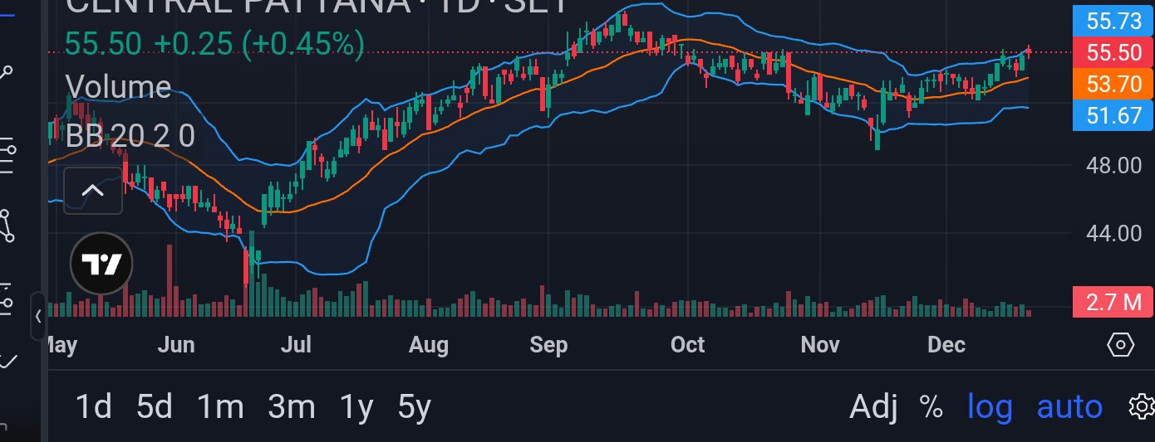The height and width of the screenshot is (442, 1155).
Task: Toggle log scale
Action: [990, 406]
